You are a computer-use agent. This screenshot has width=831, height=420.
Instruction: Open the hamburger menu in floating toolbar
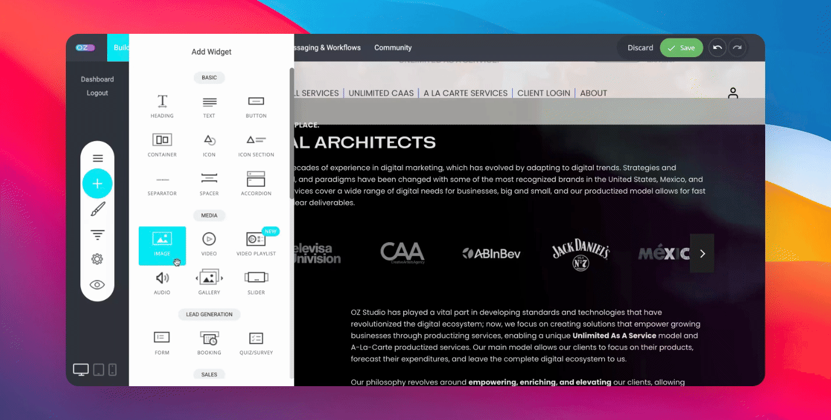point(98,158)
